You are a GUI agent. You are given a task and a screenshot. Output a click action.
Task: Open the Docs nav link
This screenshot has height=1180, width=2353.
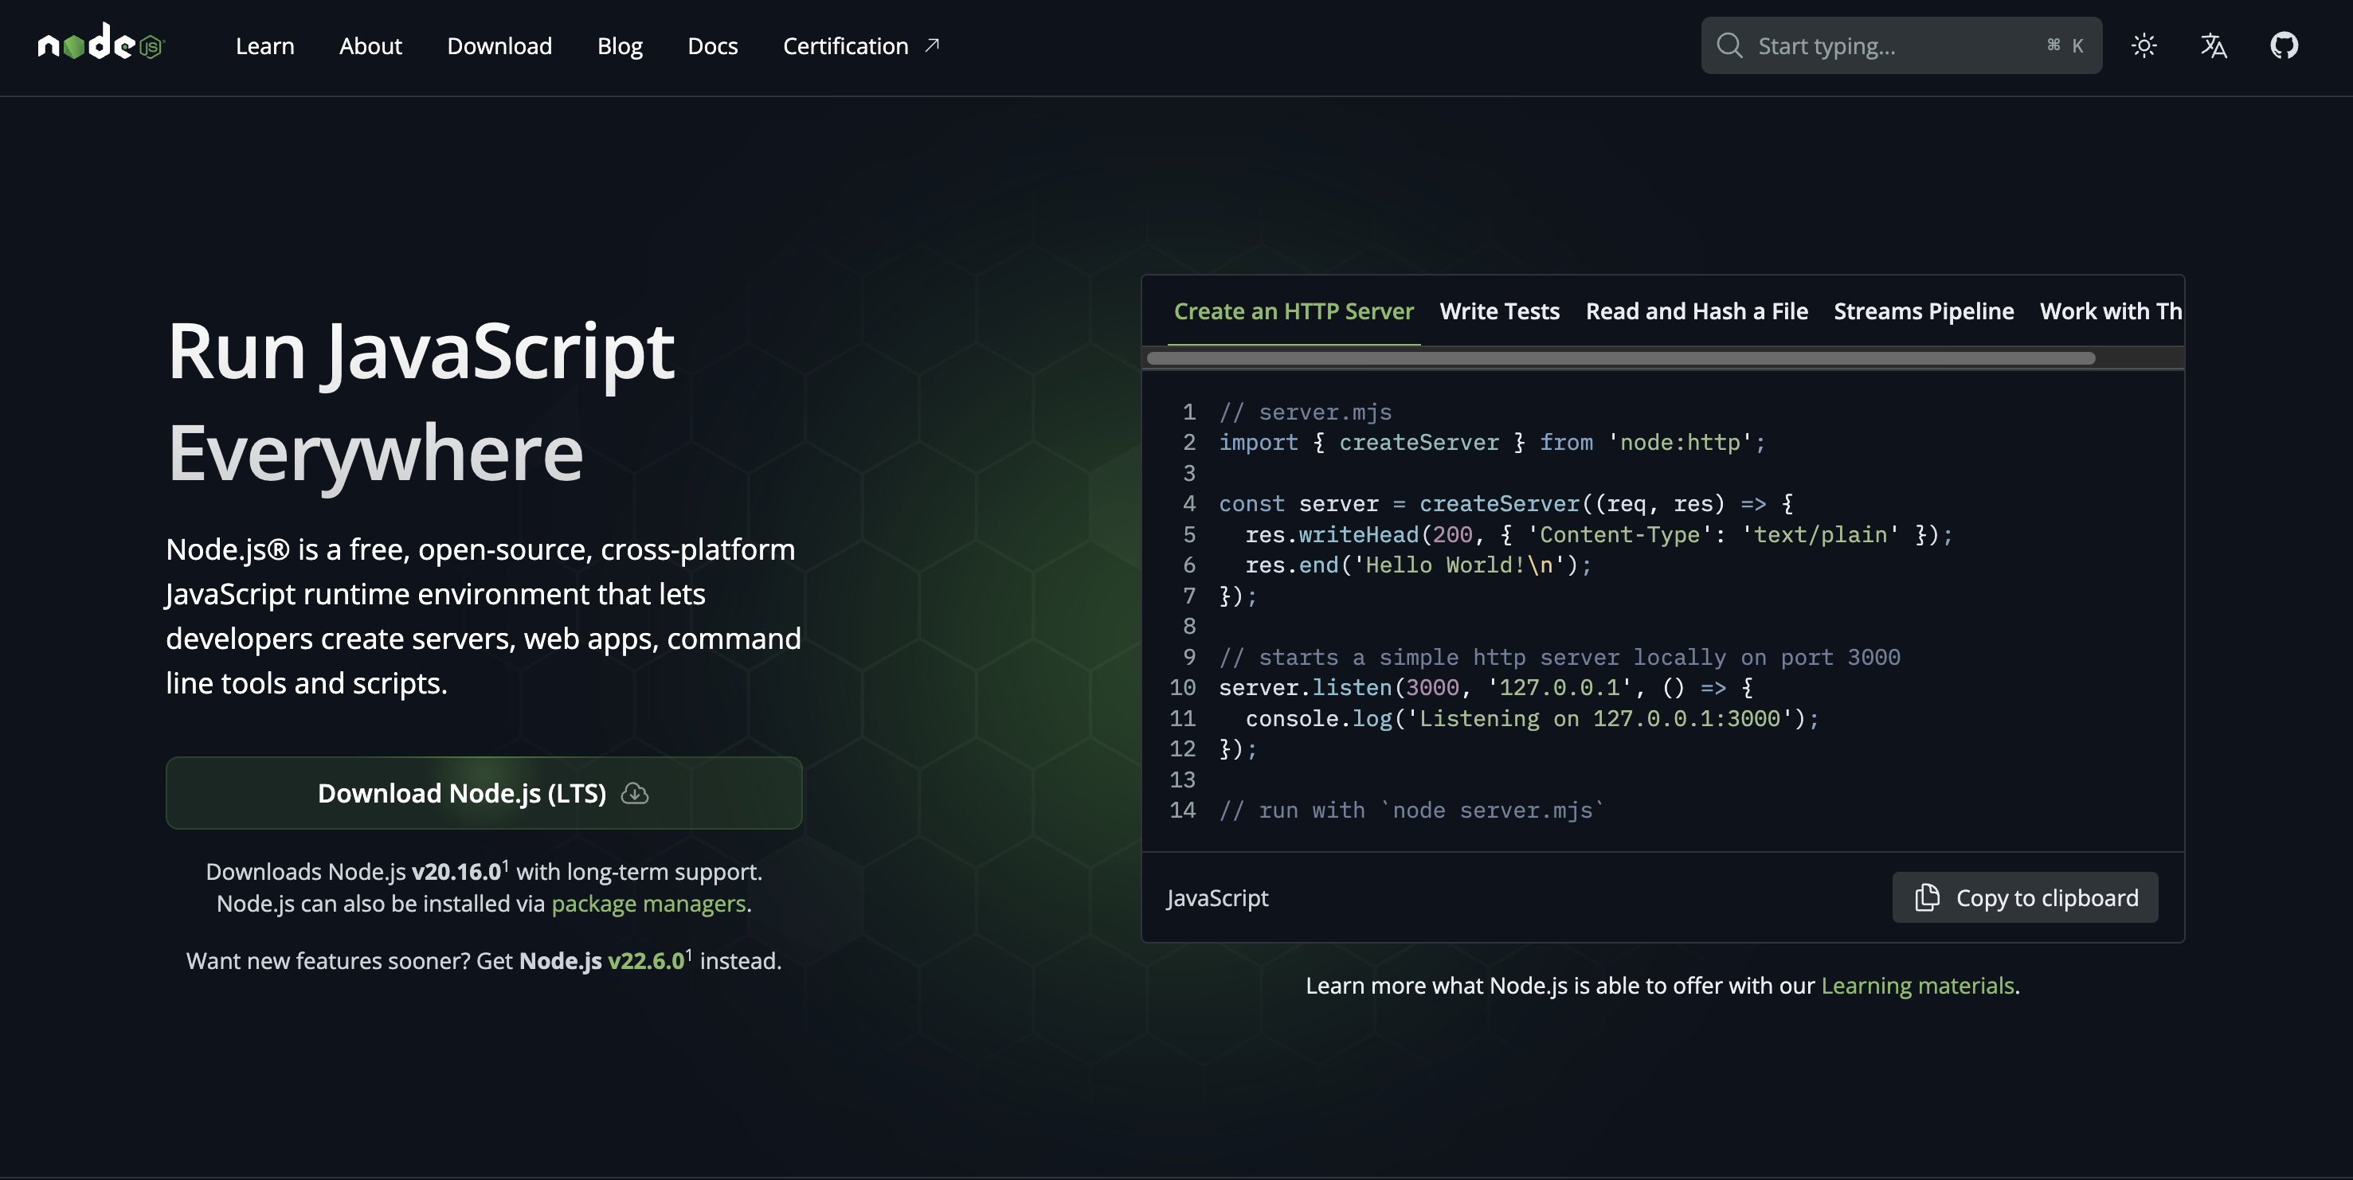coord(712,45)
